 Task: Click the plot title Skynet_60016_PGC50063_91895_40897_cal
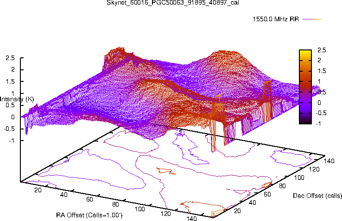click(x=172, y=2)
